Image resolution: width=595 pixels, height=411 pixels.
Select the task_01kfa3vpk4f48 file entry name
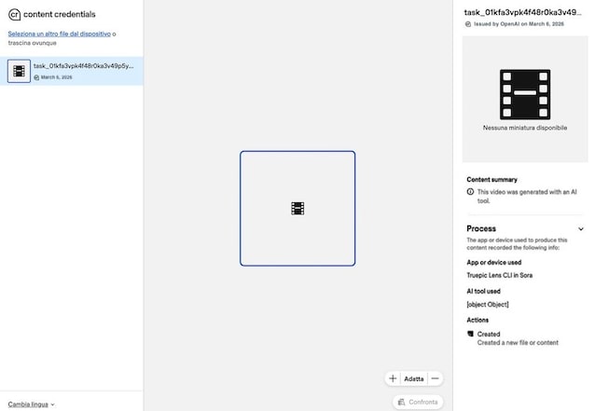83,66
